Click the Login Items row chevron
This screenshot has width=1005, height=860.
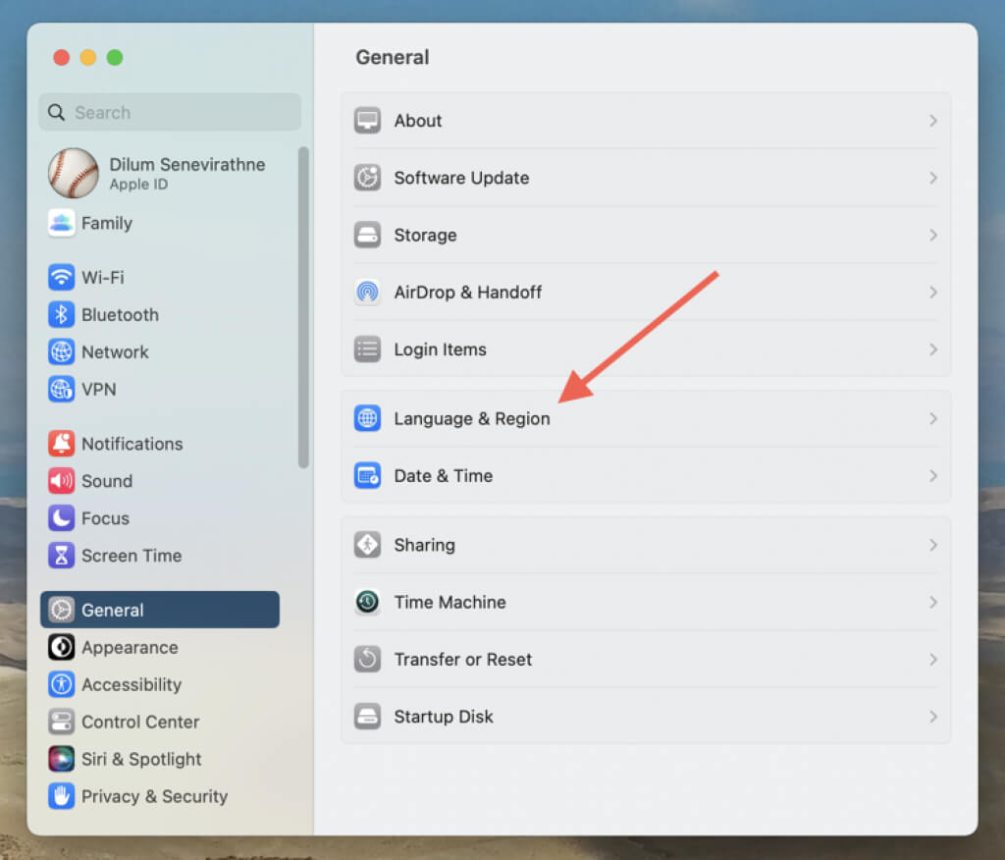point(933,349)
